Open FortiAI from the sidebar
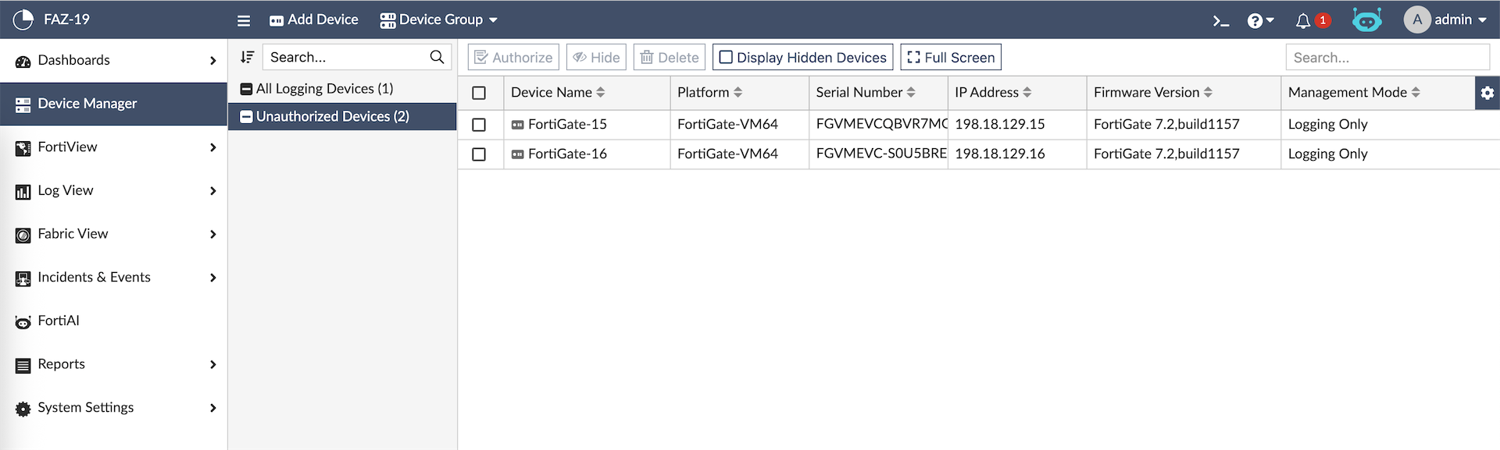Viewport: 1500px width, 450px height. pyautogui.click(x=59, y=321)
